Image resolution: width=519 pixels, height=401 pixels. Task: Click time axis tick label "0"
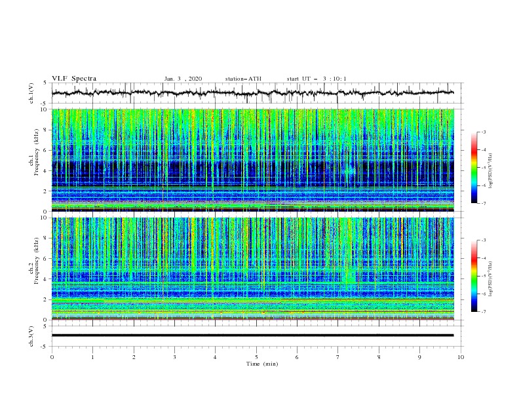(52, 357)
